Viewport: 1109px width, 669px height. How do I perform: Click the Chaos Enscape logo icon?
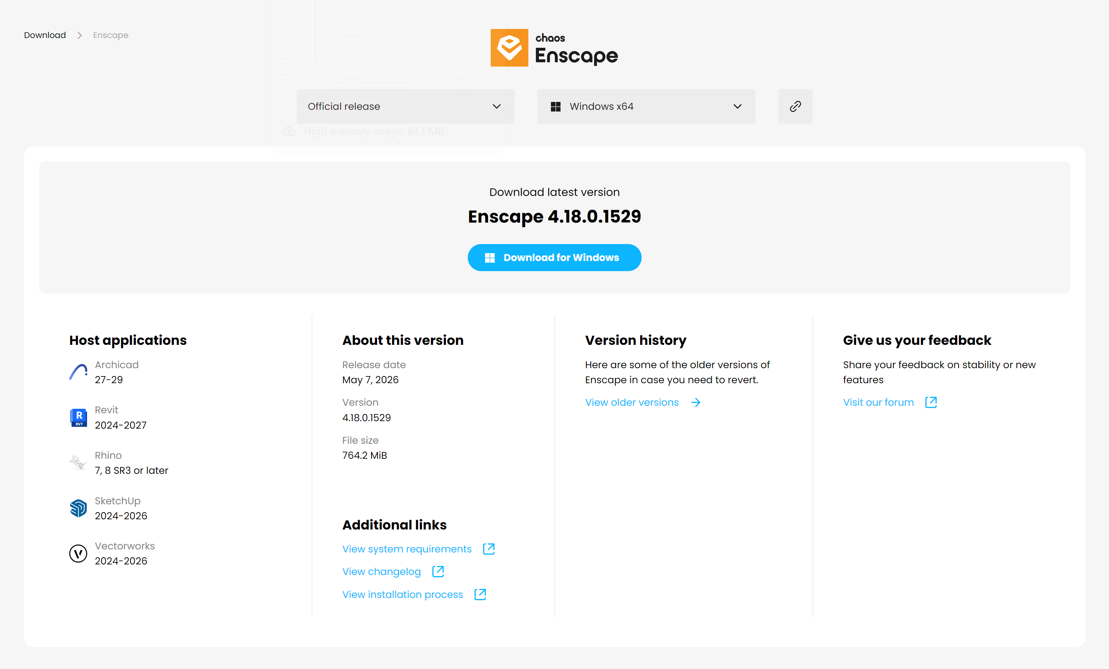point(509,48)
